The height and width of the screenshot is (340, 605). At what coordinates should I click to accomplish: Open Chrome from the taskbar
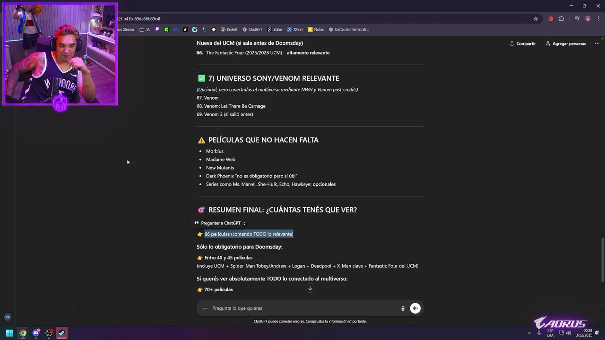coord(23,333)
